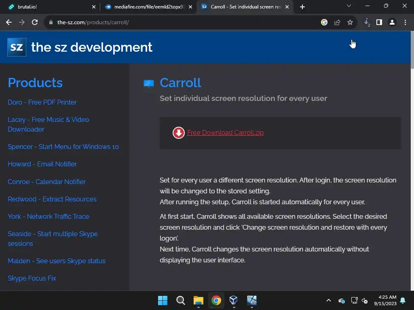Go back to the previous page

pyautogui.click(x=9, y=23)
